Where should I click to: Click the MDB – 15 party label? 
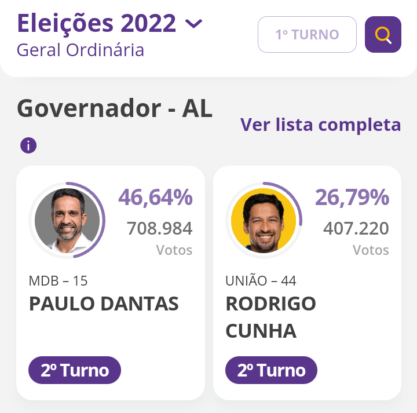click(x=58, y=281)
